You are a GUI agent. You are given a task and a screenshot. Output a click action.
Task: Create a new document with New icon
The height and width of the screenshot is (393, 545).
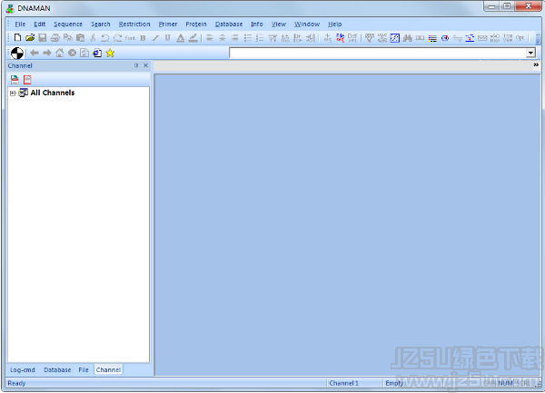(17, 37)
